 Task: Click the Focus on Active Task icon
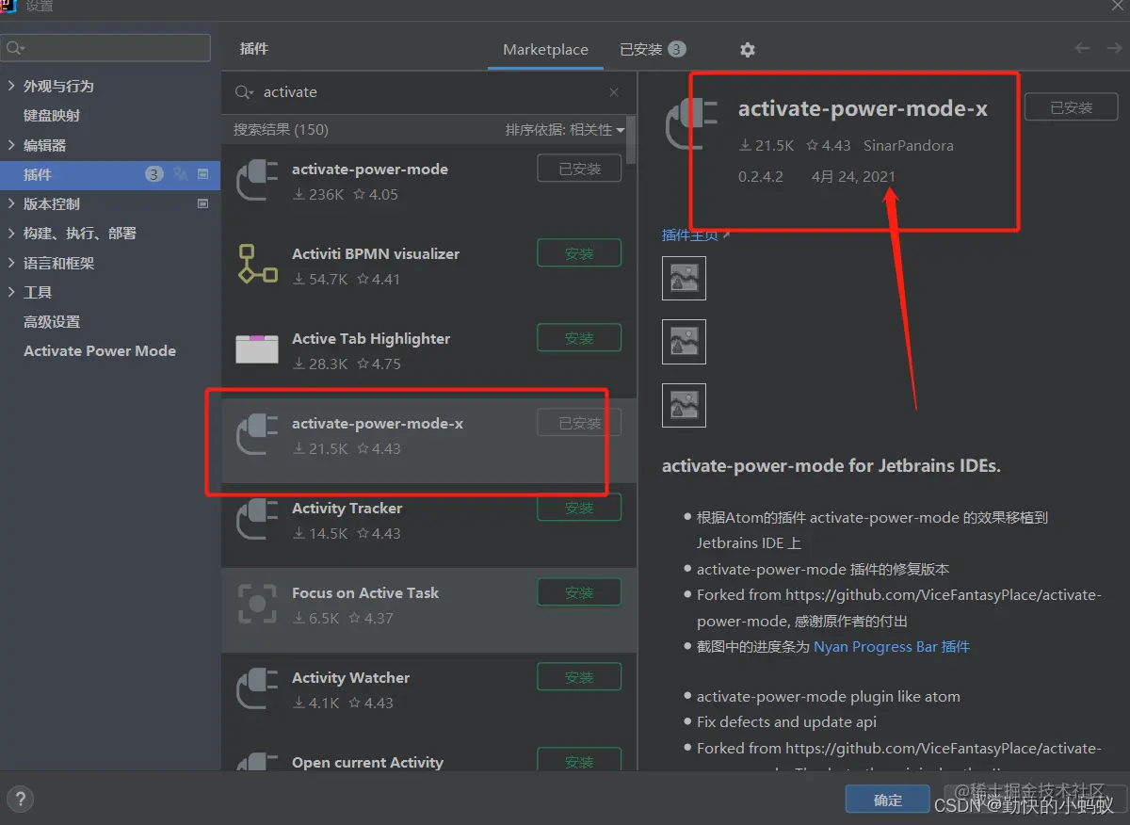click(256, 604)
